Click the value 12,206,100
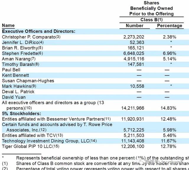The width and height of the screenshot is (189, 170). [133, 146]
